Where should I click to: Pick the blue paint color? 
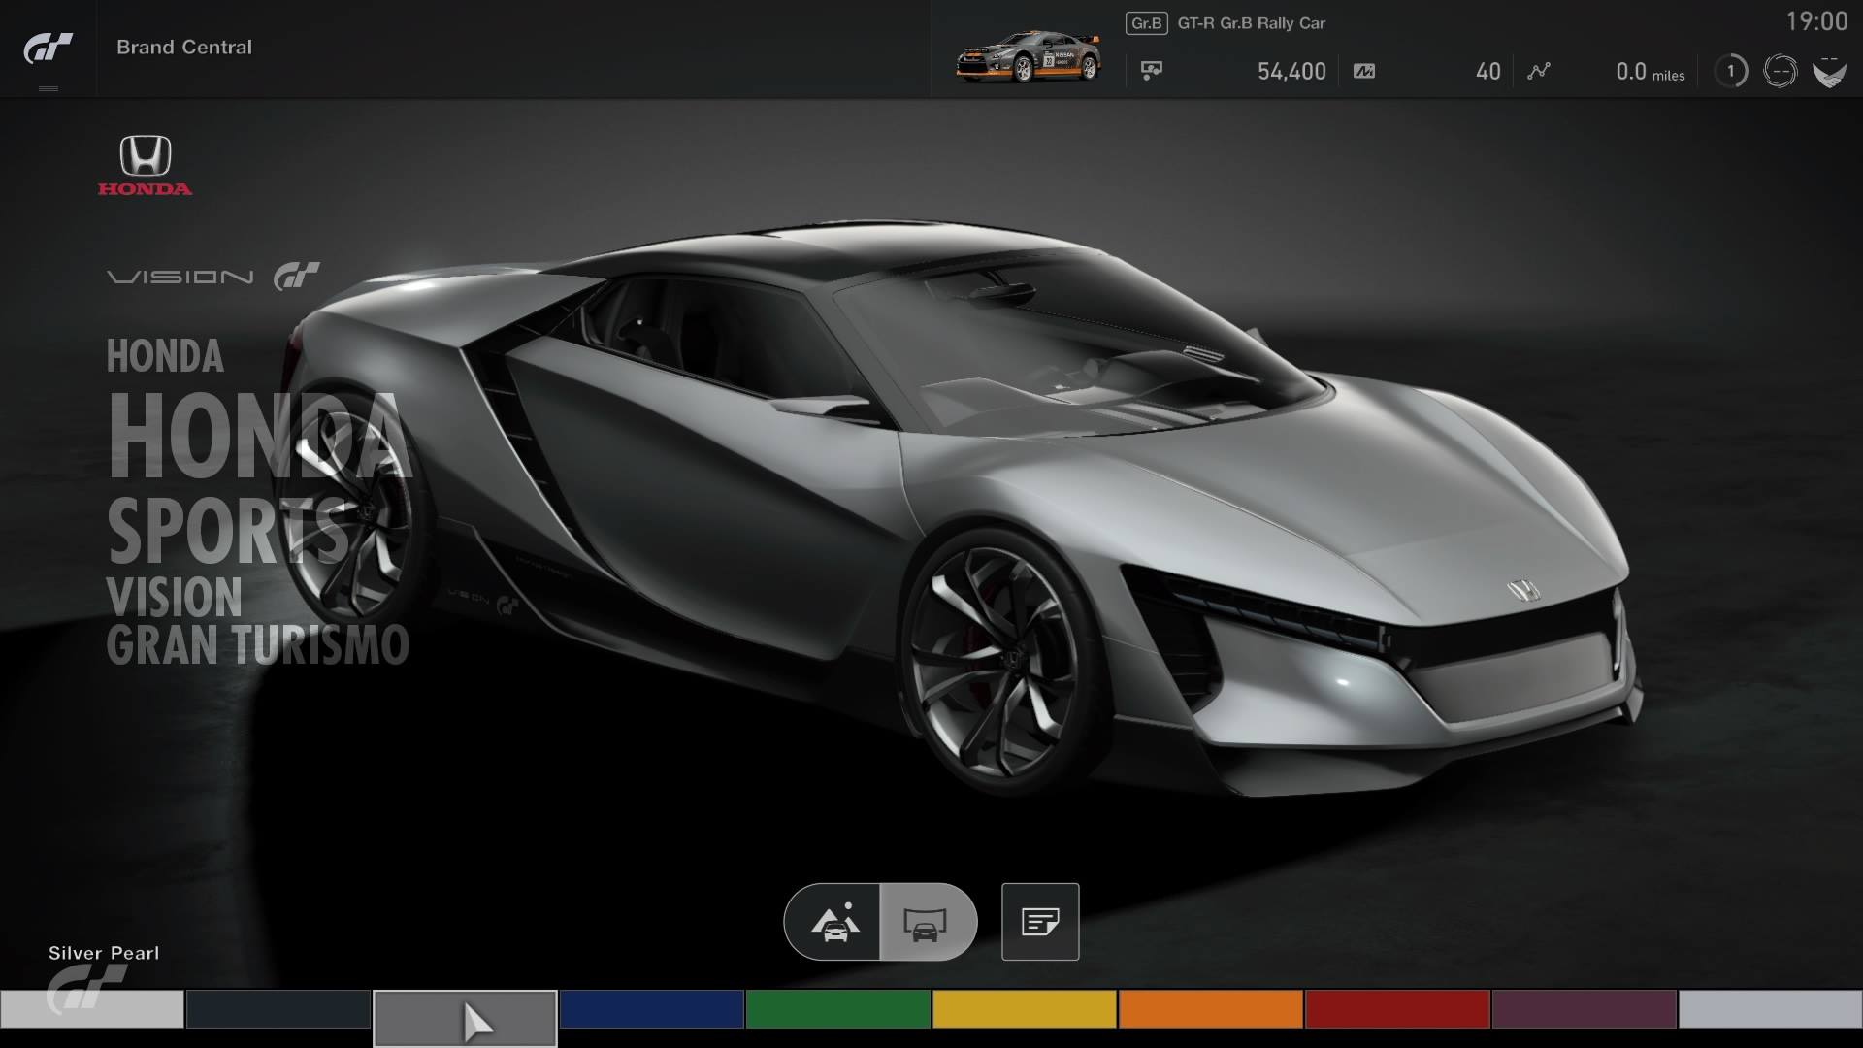651,1009
